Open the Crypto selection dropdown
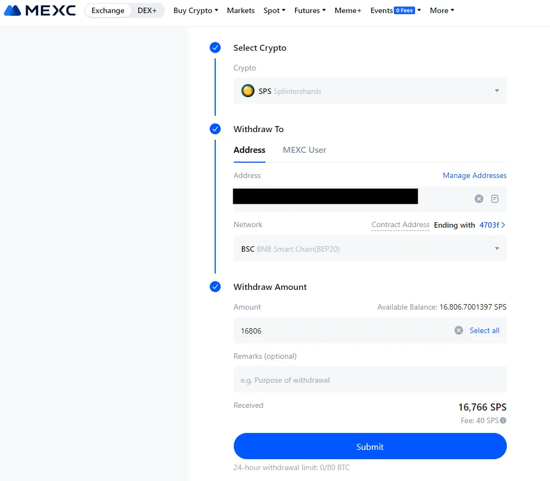The height and width of the screenshot is (481, 550). 370,91
